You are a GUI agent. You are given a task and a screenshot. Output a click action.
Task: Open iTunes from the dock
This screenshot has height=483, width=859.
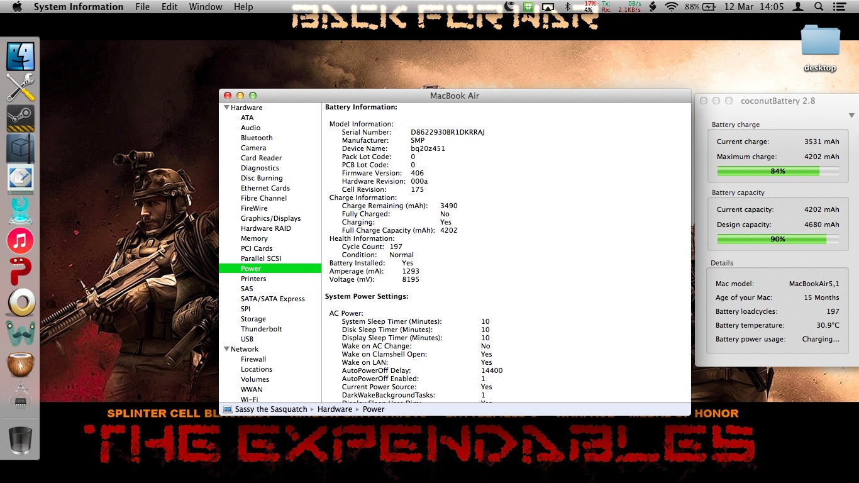(x=20, y=241)
